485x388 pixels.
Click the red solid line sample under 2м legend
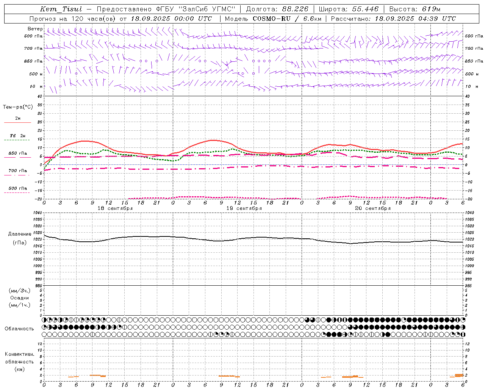pyautogui.click(x=17, y=122)
